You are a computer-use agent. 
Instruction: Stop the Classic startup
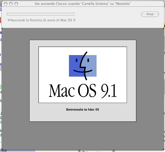click(x=150, y=14)
